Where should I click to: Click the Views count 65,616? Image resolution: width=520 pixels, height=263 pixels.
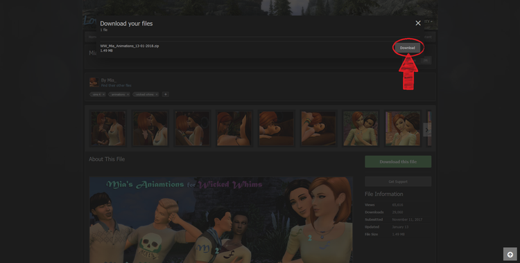pos(397,205)
